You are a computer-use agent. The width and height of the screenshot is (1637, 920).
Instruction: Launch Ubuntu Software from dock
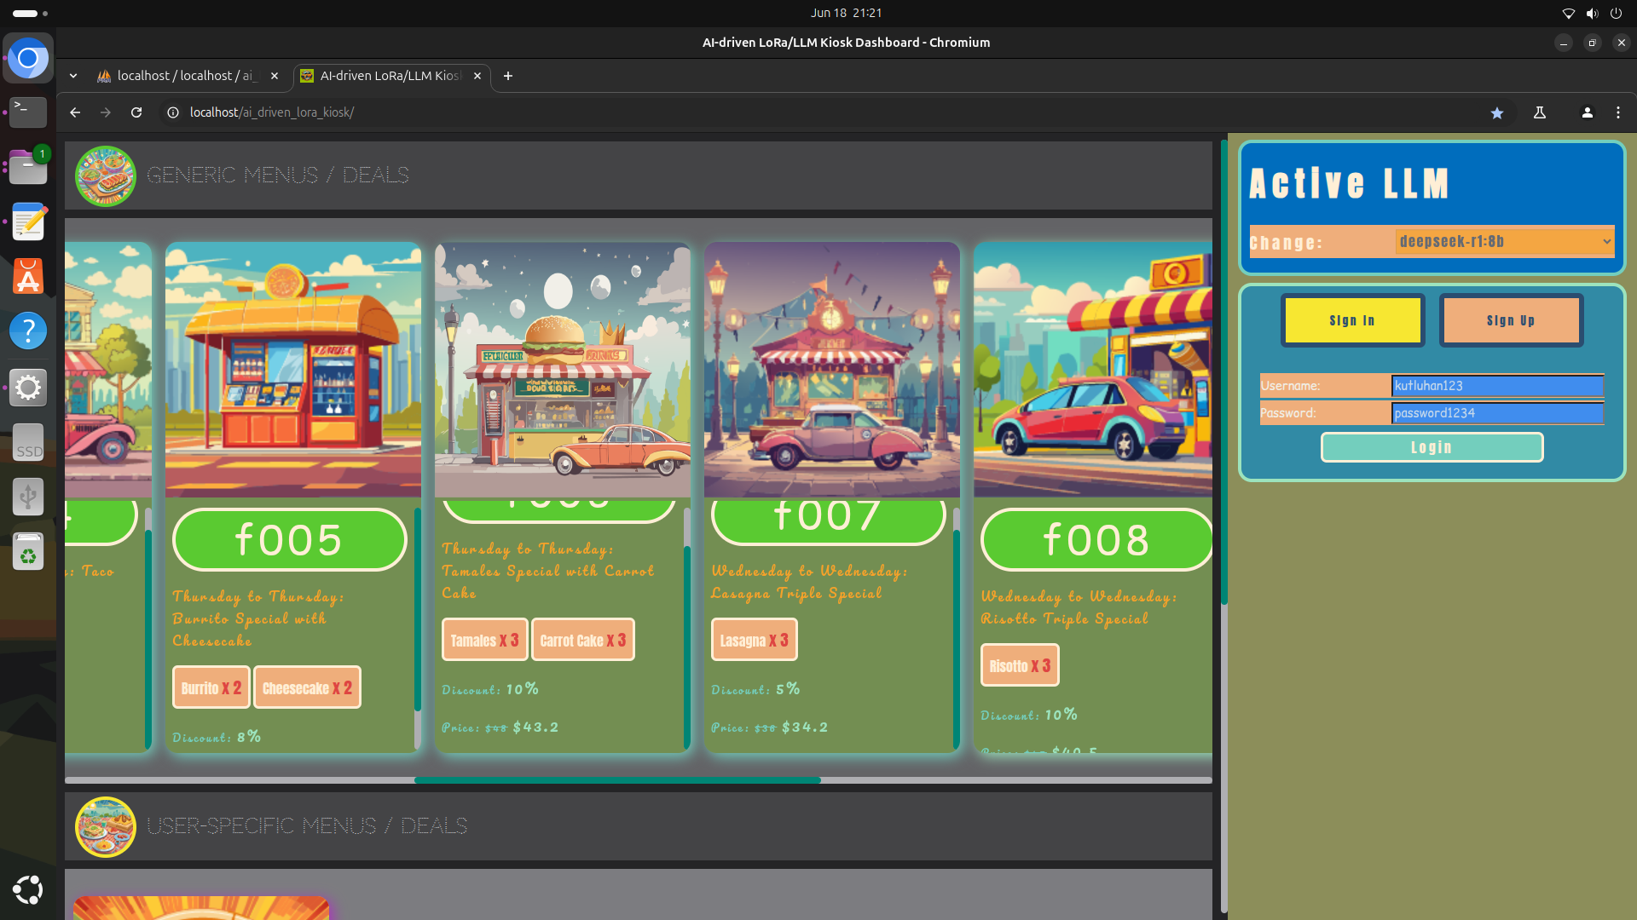click(28, 276)
